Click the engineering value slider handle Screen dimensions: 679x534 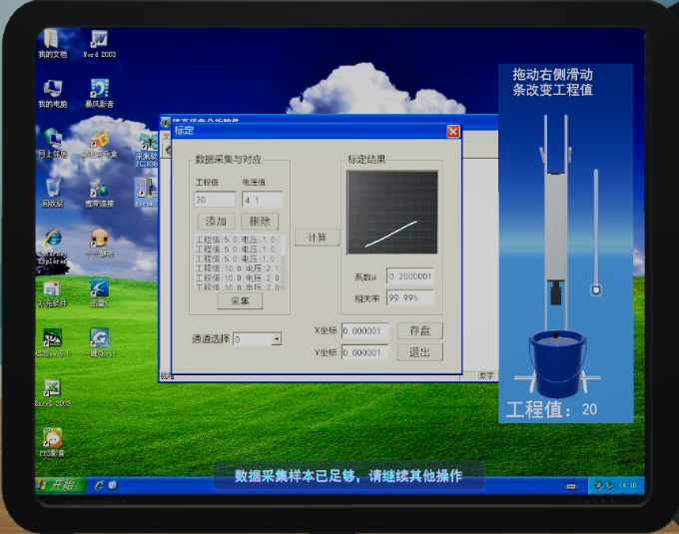(596, 290)
